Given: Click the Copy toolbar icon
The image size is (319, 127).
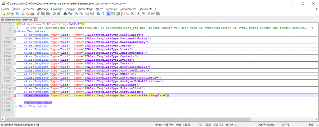Looking at the screenshot, I should point(43,14).
